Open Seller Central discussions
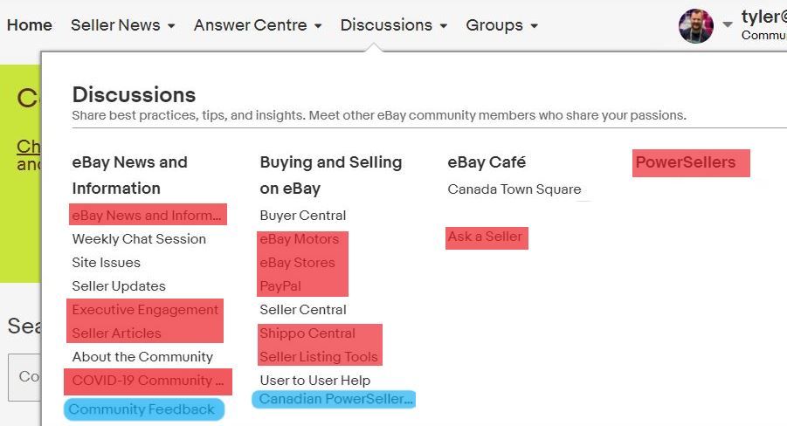The width and height of the screenshot is (787, 426). click(303, 310)
